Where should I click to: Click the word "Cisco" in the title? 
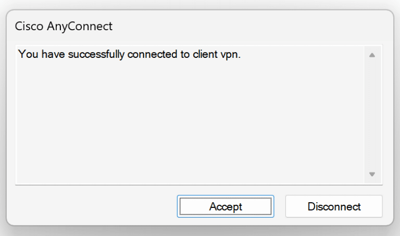pyautogui.click(x=29, y=26)
